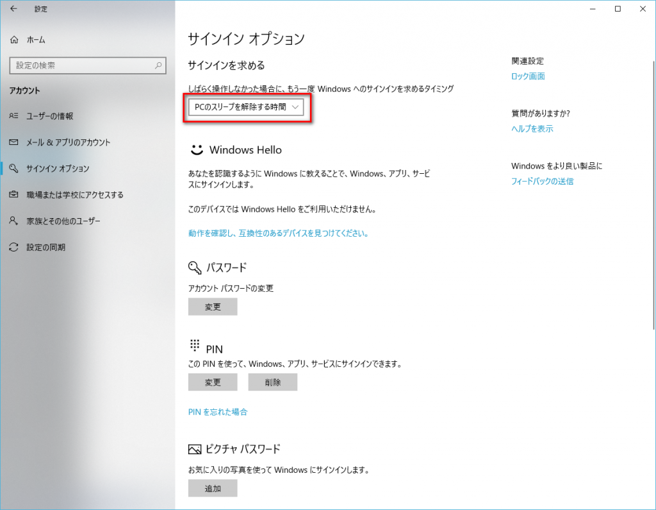Click the mail envelope icon
Image resolution: width=656 pixels, height=510 pixels.
coord(14,142)
